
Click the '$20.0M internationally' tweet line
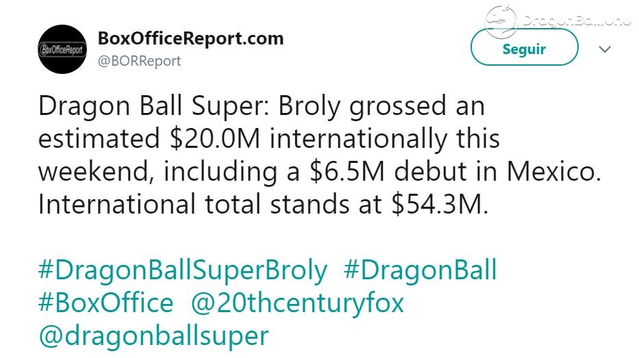pos(269,138)
